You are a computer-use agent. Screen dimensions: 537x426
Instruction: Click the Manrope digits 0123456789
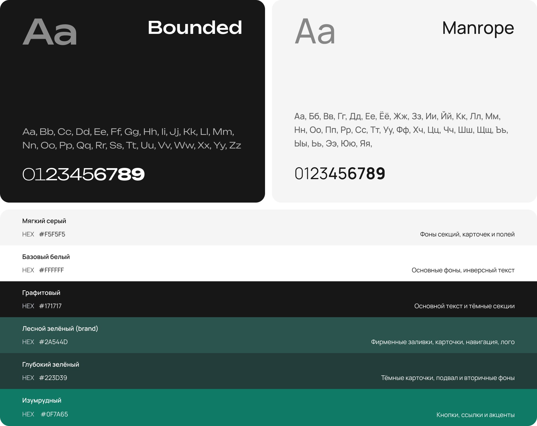340,174
